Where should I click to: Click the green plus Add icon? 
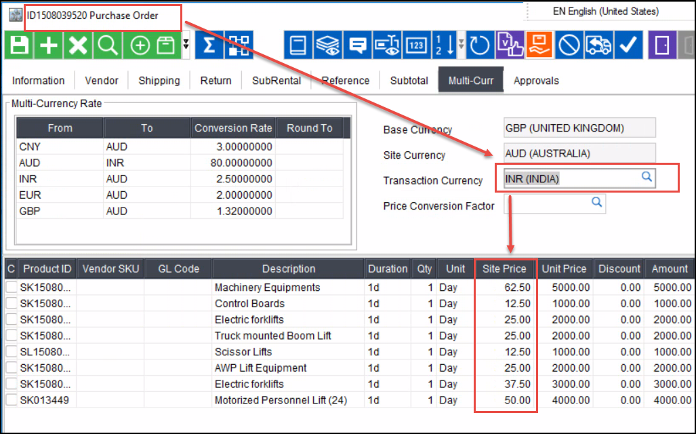click(49, 45)
